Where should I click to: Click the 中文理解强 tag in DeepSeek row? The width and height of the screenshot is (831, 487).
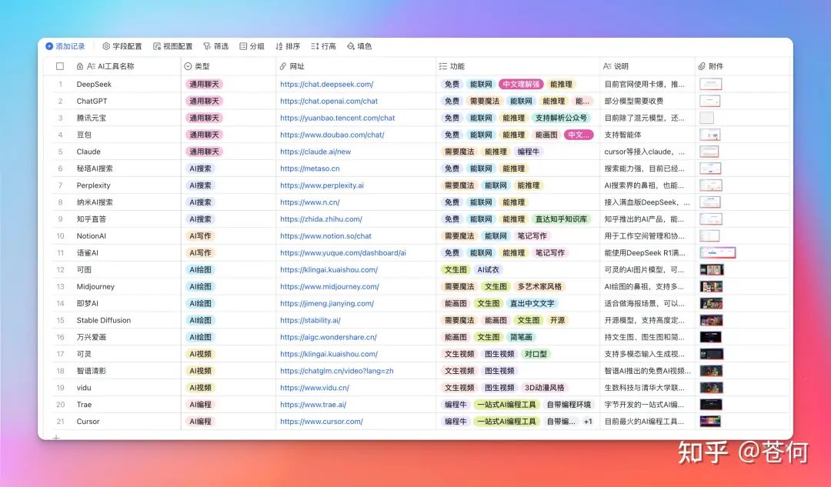521,85
